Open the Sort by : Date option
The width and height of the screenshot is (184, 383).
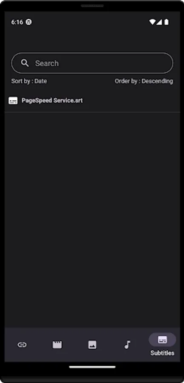pyautogui.click(x=29, y=81)
